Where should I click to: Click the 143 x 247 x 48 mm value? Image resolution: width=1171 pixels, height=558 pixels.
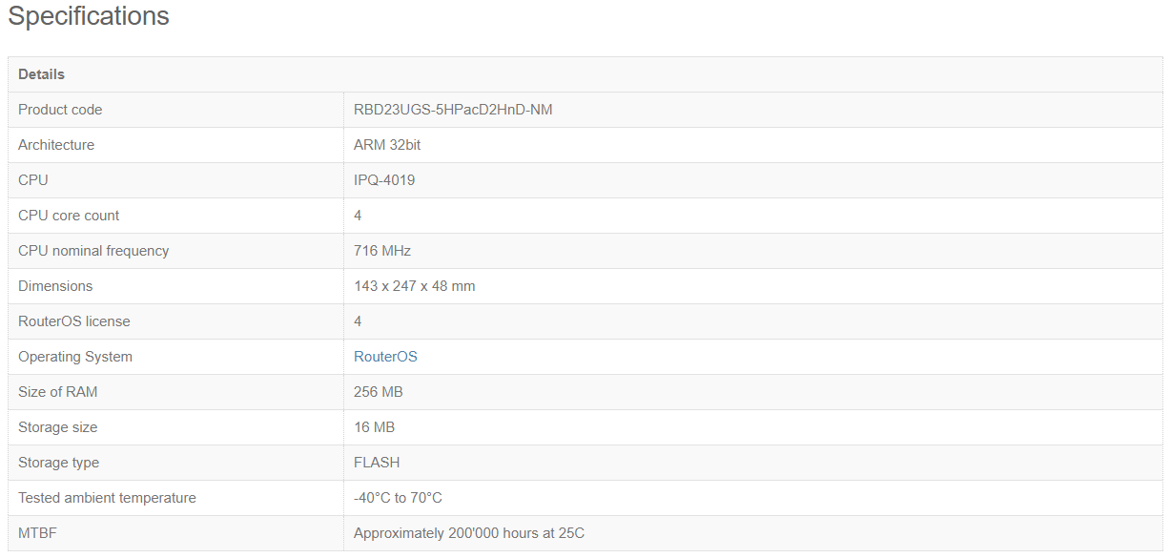coord(415,286)
